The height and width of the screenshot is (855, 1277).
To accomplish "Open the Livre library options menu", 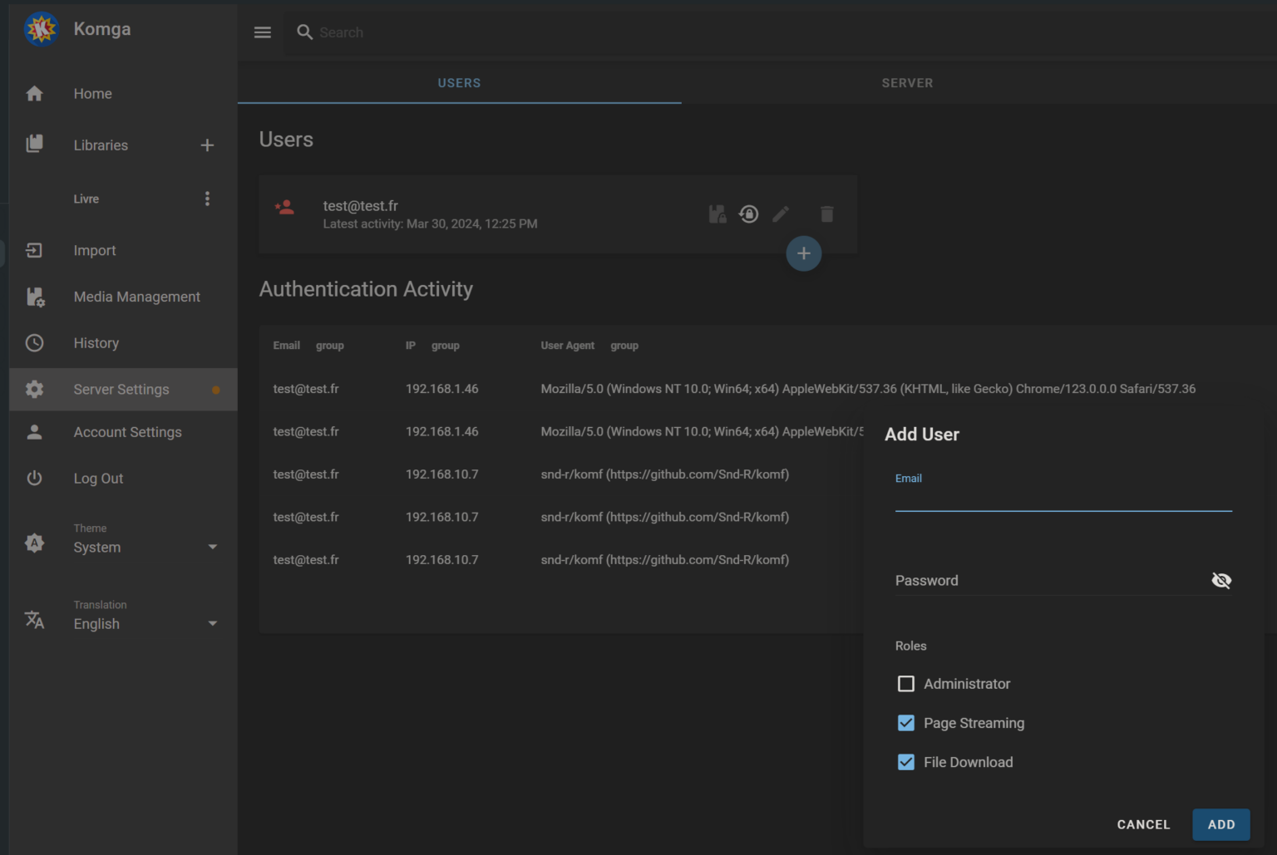I will pyautogui.click(x=207, y=198).
